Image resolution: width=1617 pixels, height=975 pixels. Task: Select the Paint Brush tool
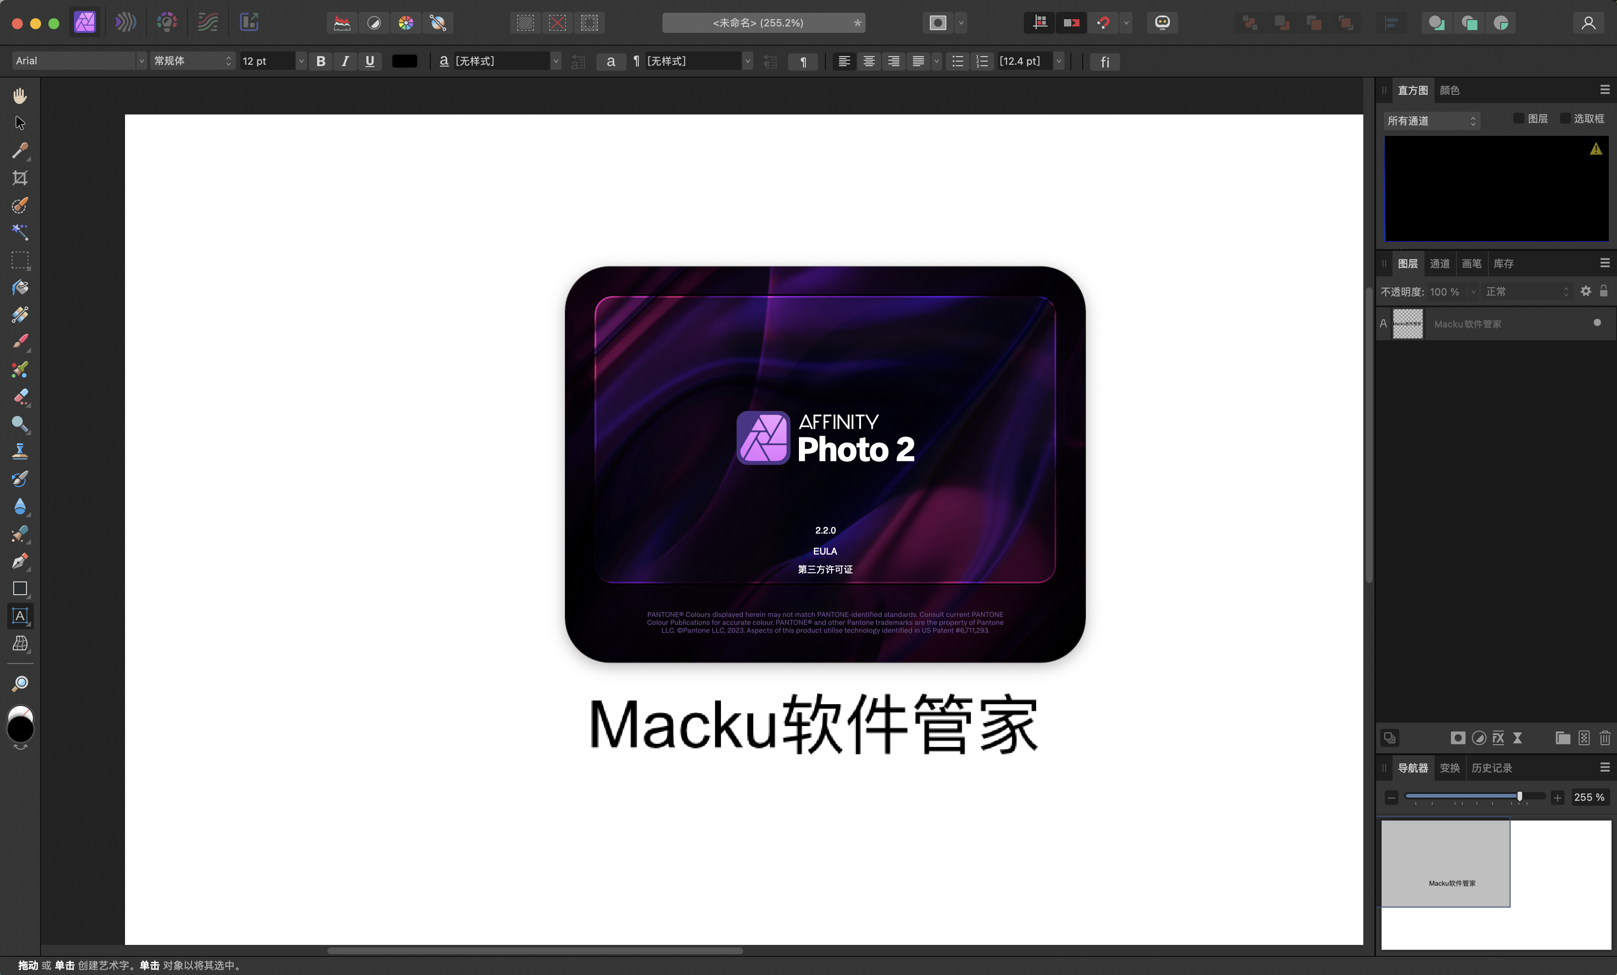point(20,342)
